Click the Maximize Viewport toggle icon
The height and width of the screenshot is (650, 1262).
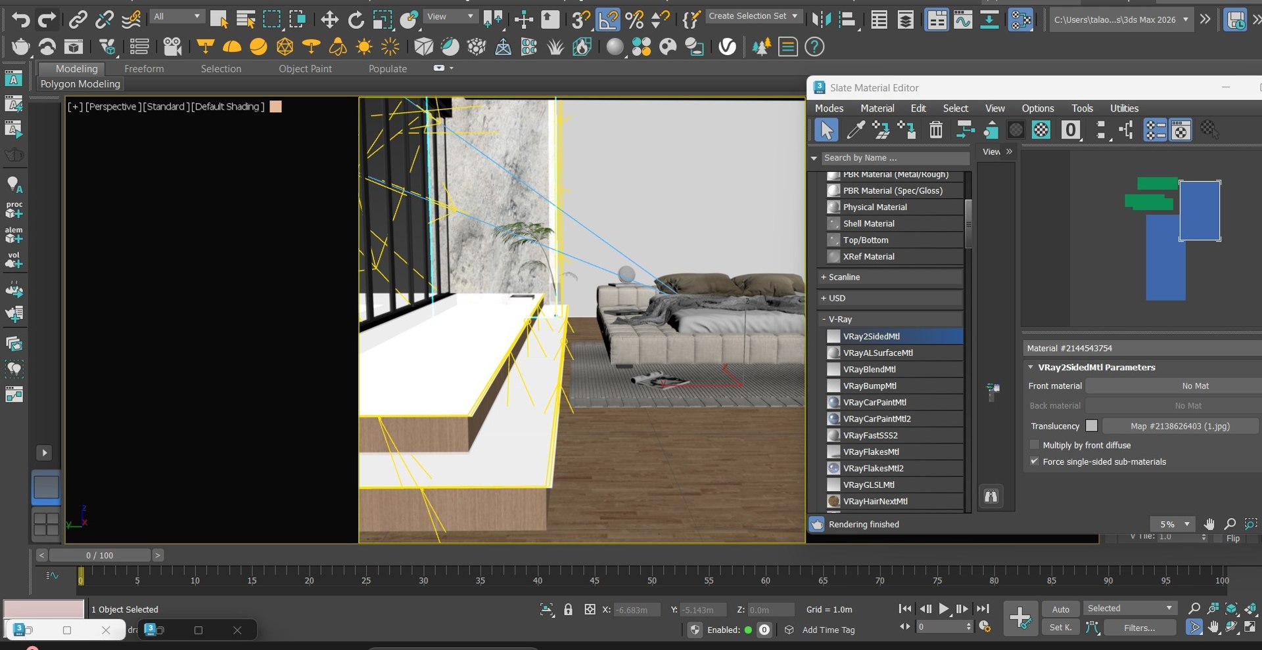(x=1250, y=627)
